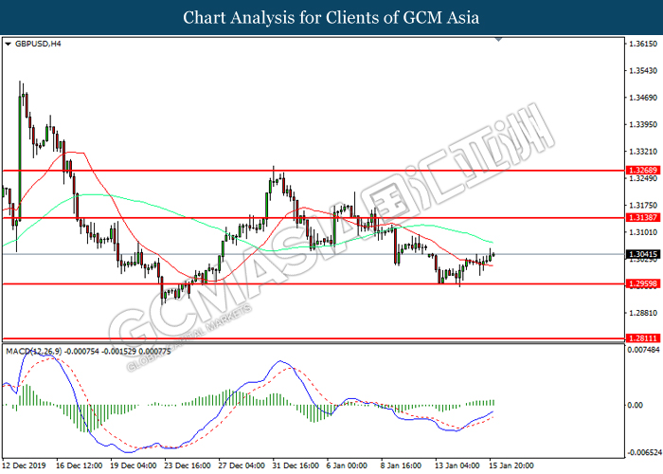663x474 pixels.
Task: Click the chart shift triangle marker
Action: (498, 40)
